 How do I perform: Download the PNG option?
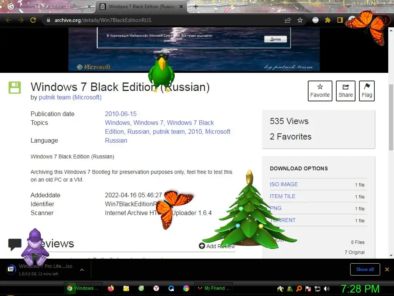275,208
